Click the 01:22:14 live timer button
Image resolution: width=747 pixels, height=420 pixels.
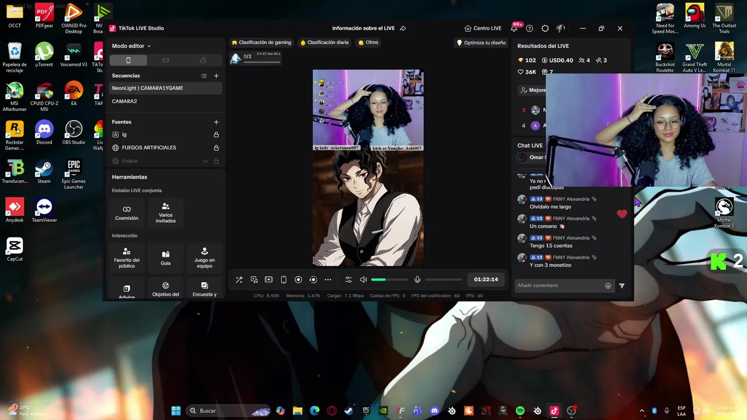point(486,279)
